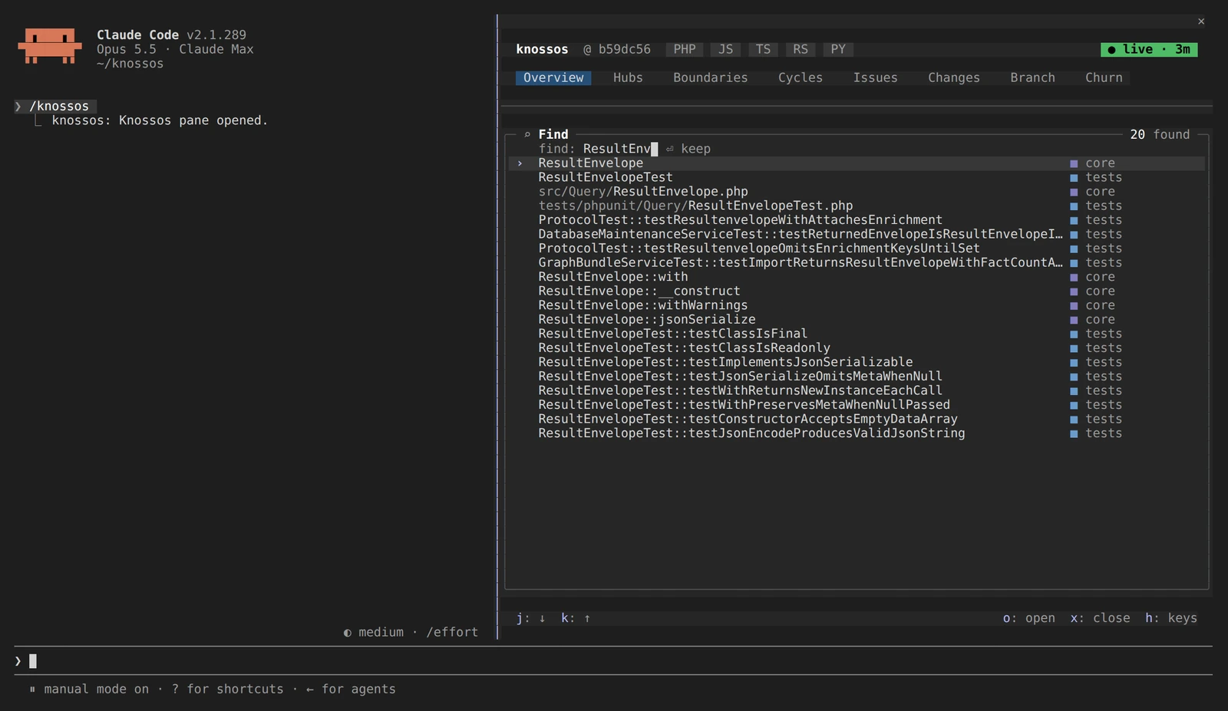This screenshot has width=1228, height=711.
Task: Open the Cycles tab
Action: pyautogui.click(x=801, y=77)
